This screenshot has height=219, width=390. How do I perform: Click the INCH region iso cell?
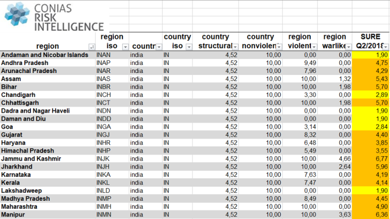click(104, 95)
